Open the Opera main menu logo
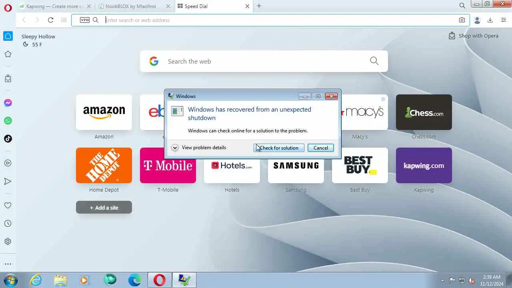 tap(8, 8)
